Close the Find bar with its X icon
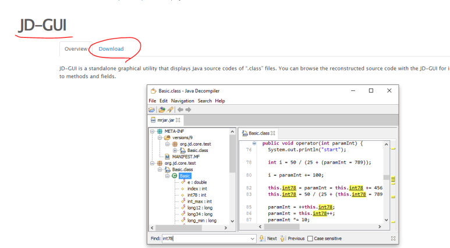The width and height of the screenshot is (450, 248). [393, 238]
